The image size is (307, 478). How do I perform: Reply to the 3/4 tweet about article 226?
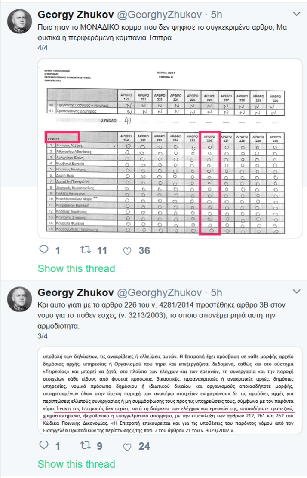coord(44,446)
